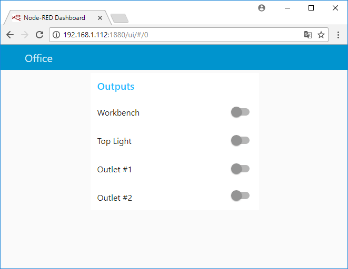Image resolution: width=348 pixels, height=269 pixels.
Task: Switch on Outlet #2
Action: click(240, 196)
